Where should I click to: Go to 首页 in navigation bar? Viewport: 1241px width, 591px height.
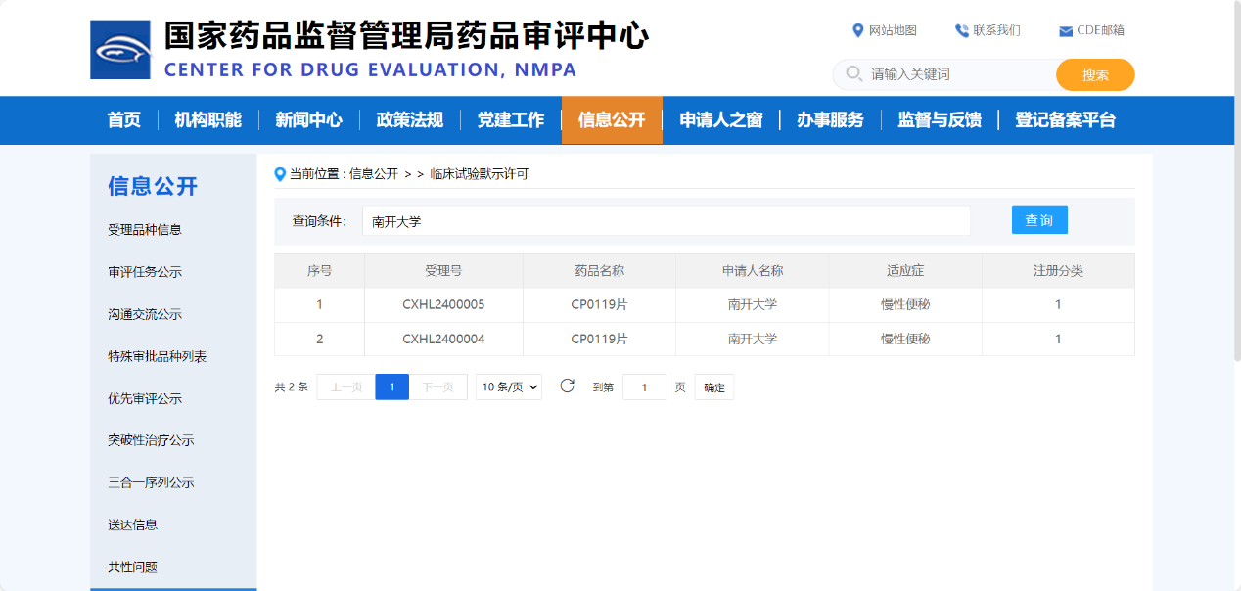point(124,120)
